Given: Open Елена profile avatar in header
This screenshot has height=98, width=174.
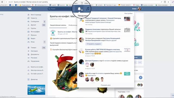Looking at the screenshot, I should 139,9.
